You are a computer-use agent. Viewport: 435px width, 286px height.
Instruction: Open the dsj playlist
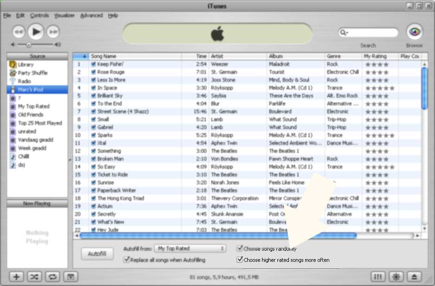[x=37, y=165]
